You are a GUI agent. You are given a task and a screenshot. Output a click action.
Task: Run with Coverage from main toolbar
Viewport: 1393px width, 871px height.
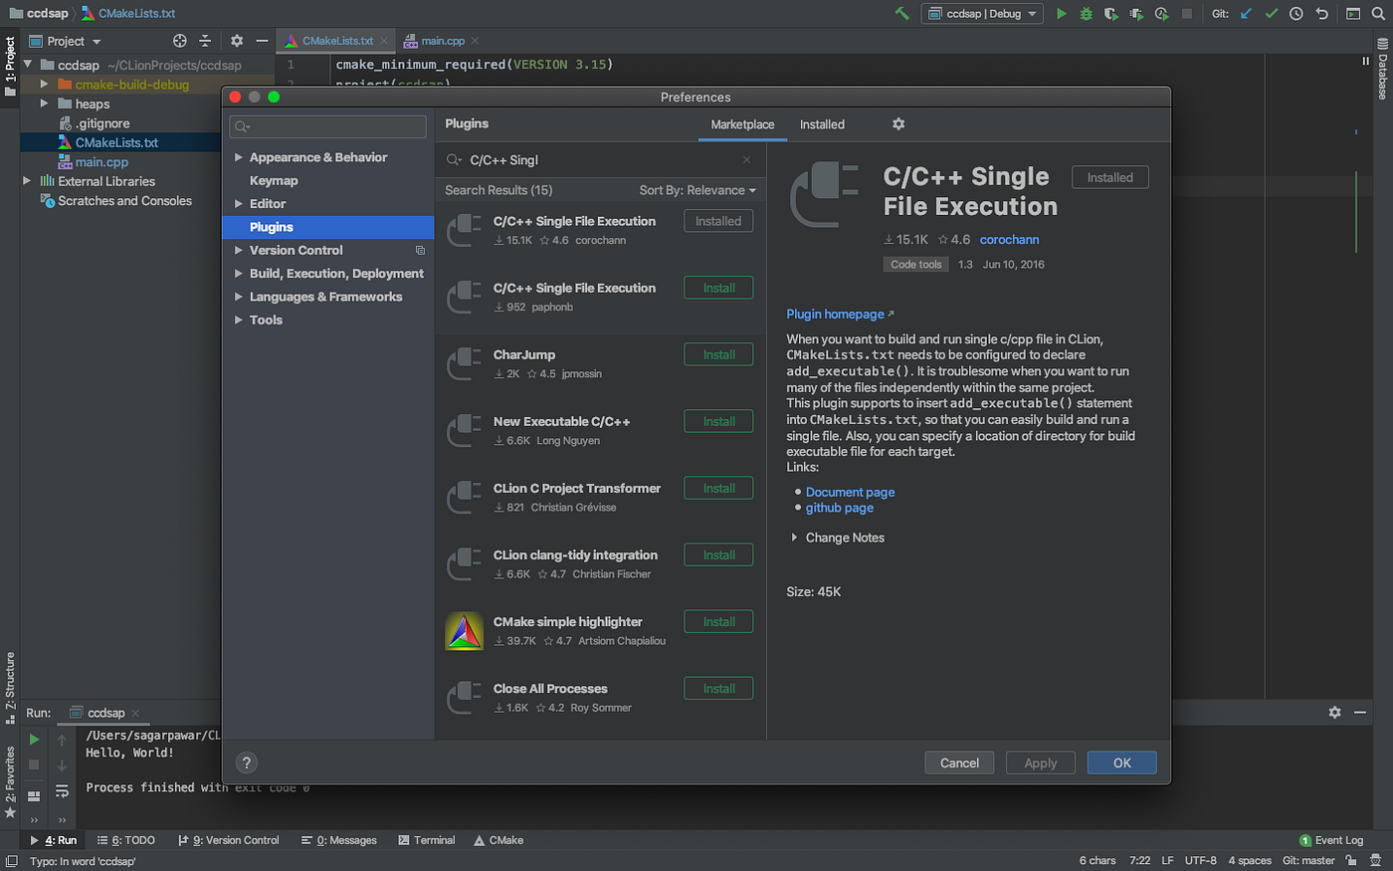(1111, 14)
